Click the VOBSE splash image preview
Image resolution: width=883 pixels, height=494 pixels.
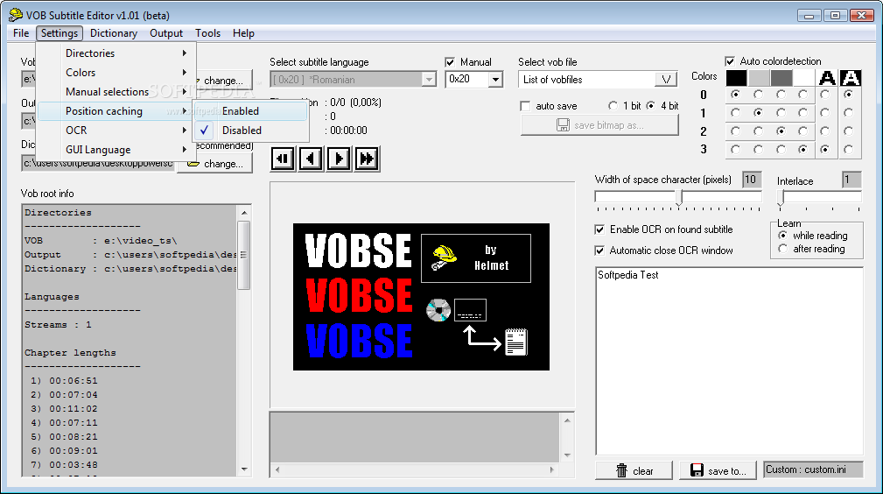421,297
